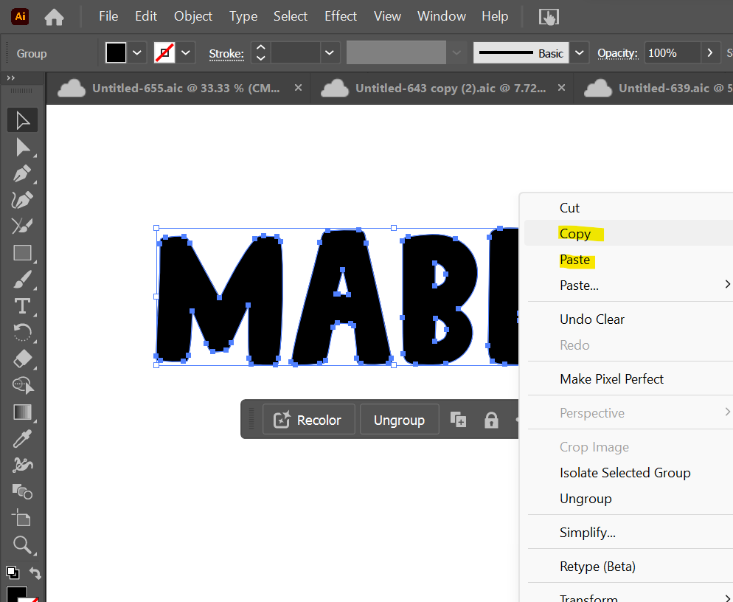Expand the Basic brush definition dropdown
Screen dimensions: 733x602
coord(580,53)
